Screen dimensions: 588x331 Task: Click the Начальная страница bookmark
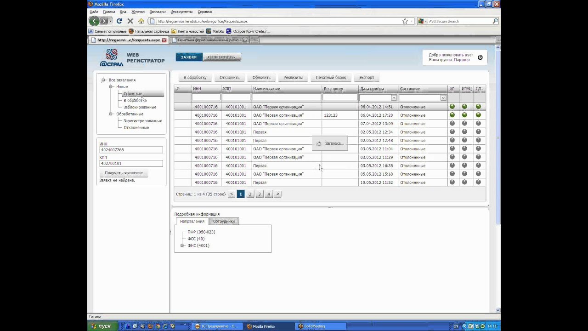tap(149, 31)
